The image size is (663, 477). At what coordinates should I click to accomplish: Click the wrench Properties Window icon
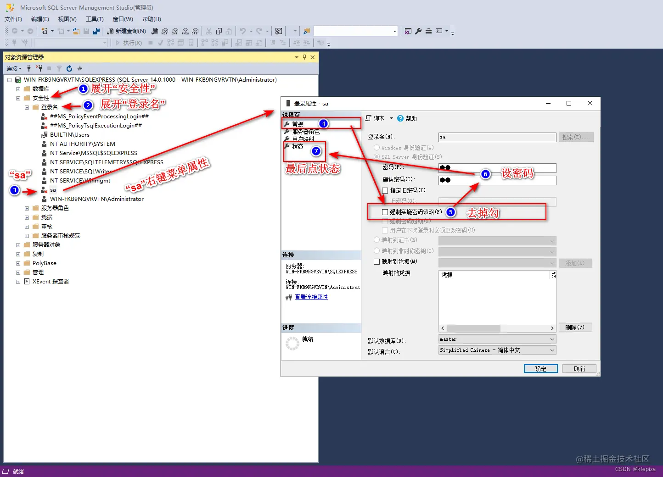click(x=418, y=31)
